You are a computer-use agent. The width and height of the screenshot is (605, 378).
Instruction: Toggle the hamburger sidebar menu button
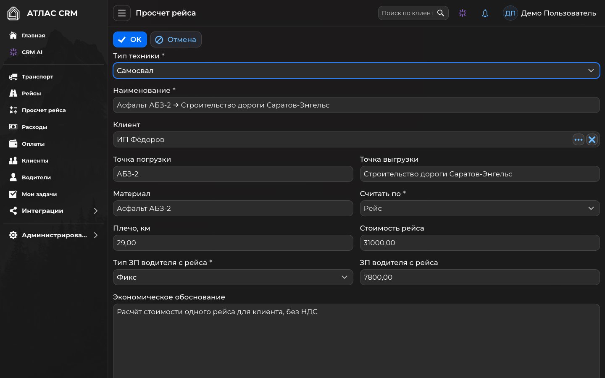tap(121, 13)
